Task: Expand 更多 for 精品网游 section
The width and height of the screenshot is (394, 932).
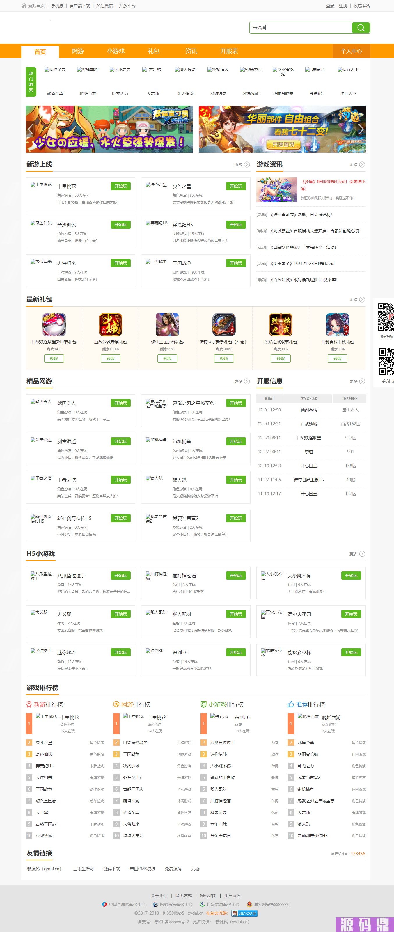Action: (242, 381)
